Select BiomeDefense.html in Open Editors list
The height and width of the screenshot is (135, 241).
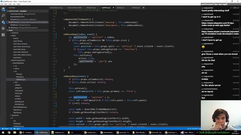tap(27, 16)
